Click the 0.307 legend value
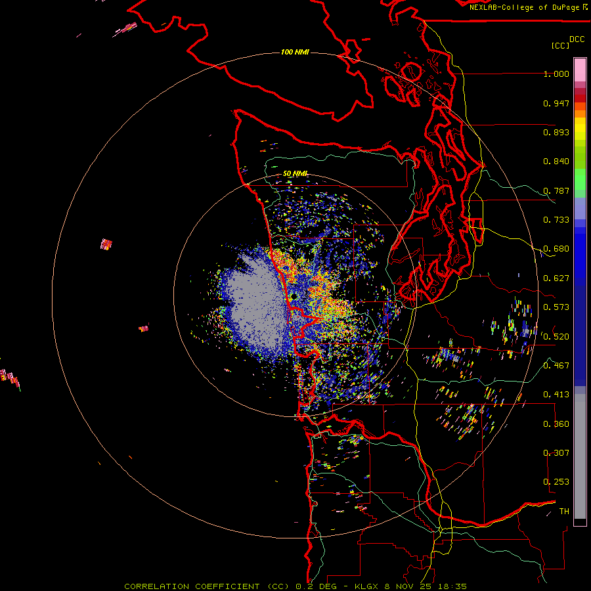 pos(556,452)
